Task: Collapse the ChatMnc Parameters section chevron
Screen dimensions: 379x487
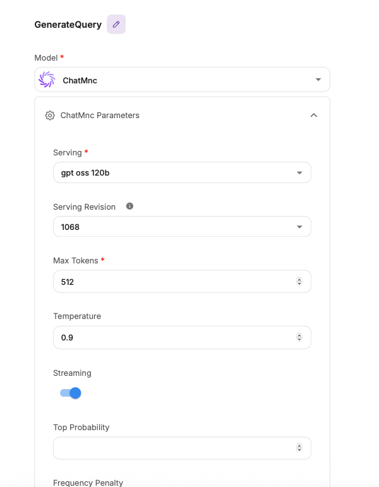Action: click(x=313, y=116)
